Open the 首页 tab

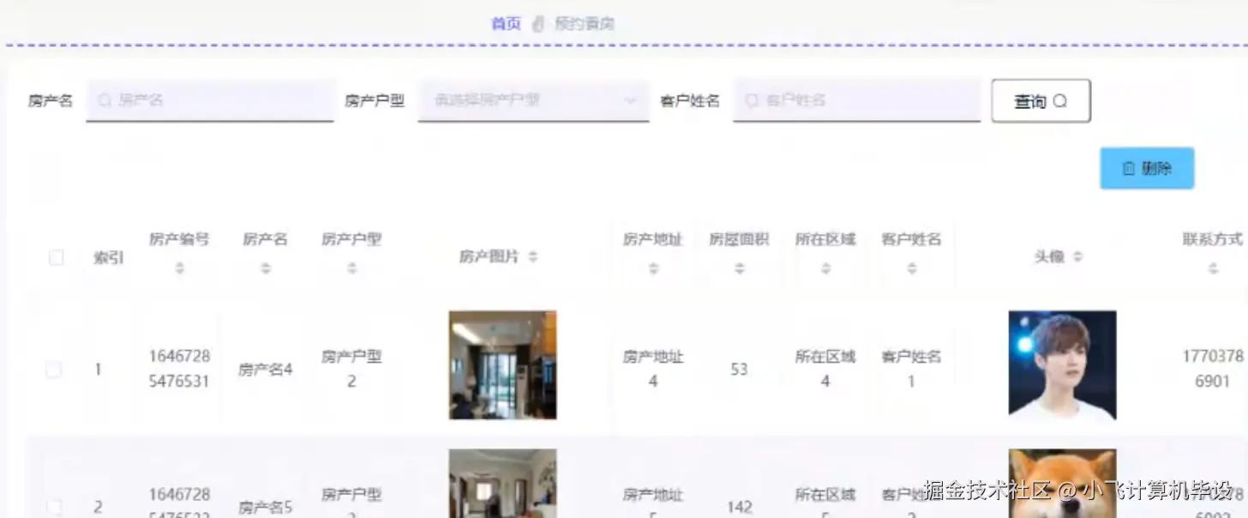[506, 23]
